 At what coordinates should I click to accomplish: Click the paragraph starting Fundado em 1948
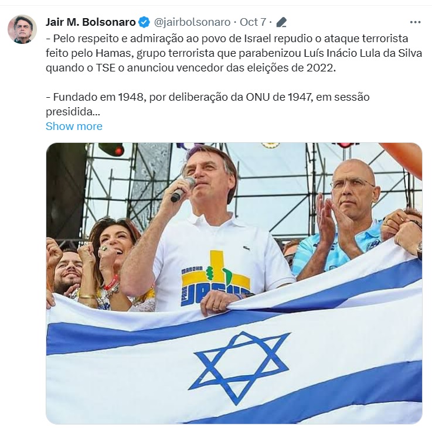pyautogui.click(x=208, y=104)
